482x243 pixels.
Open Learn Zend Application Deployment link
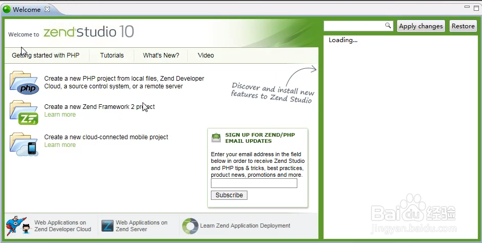(x=245, y=226)
